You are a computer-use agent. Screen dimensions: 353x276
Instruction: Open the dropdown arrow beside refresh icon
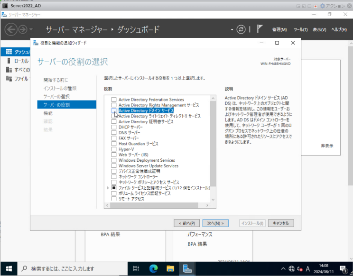(232, 29)
